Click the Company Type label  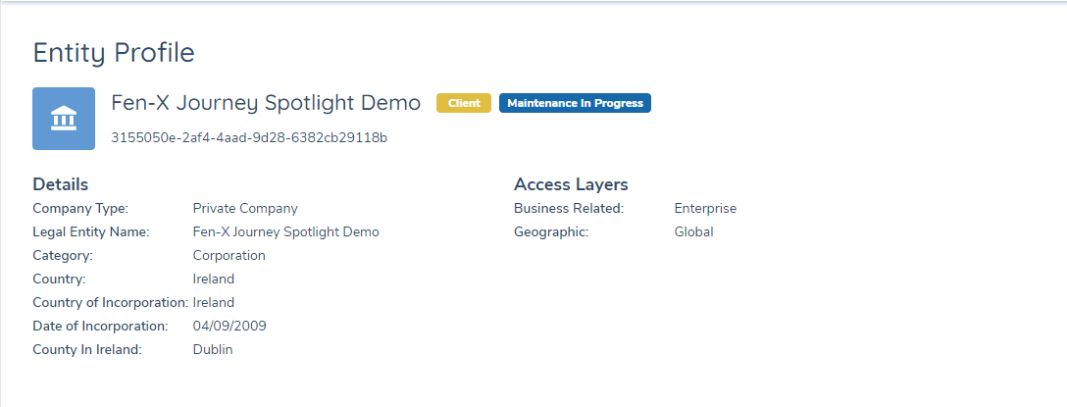(80, 209)
